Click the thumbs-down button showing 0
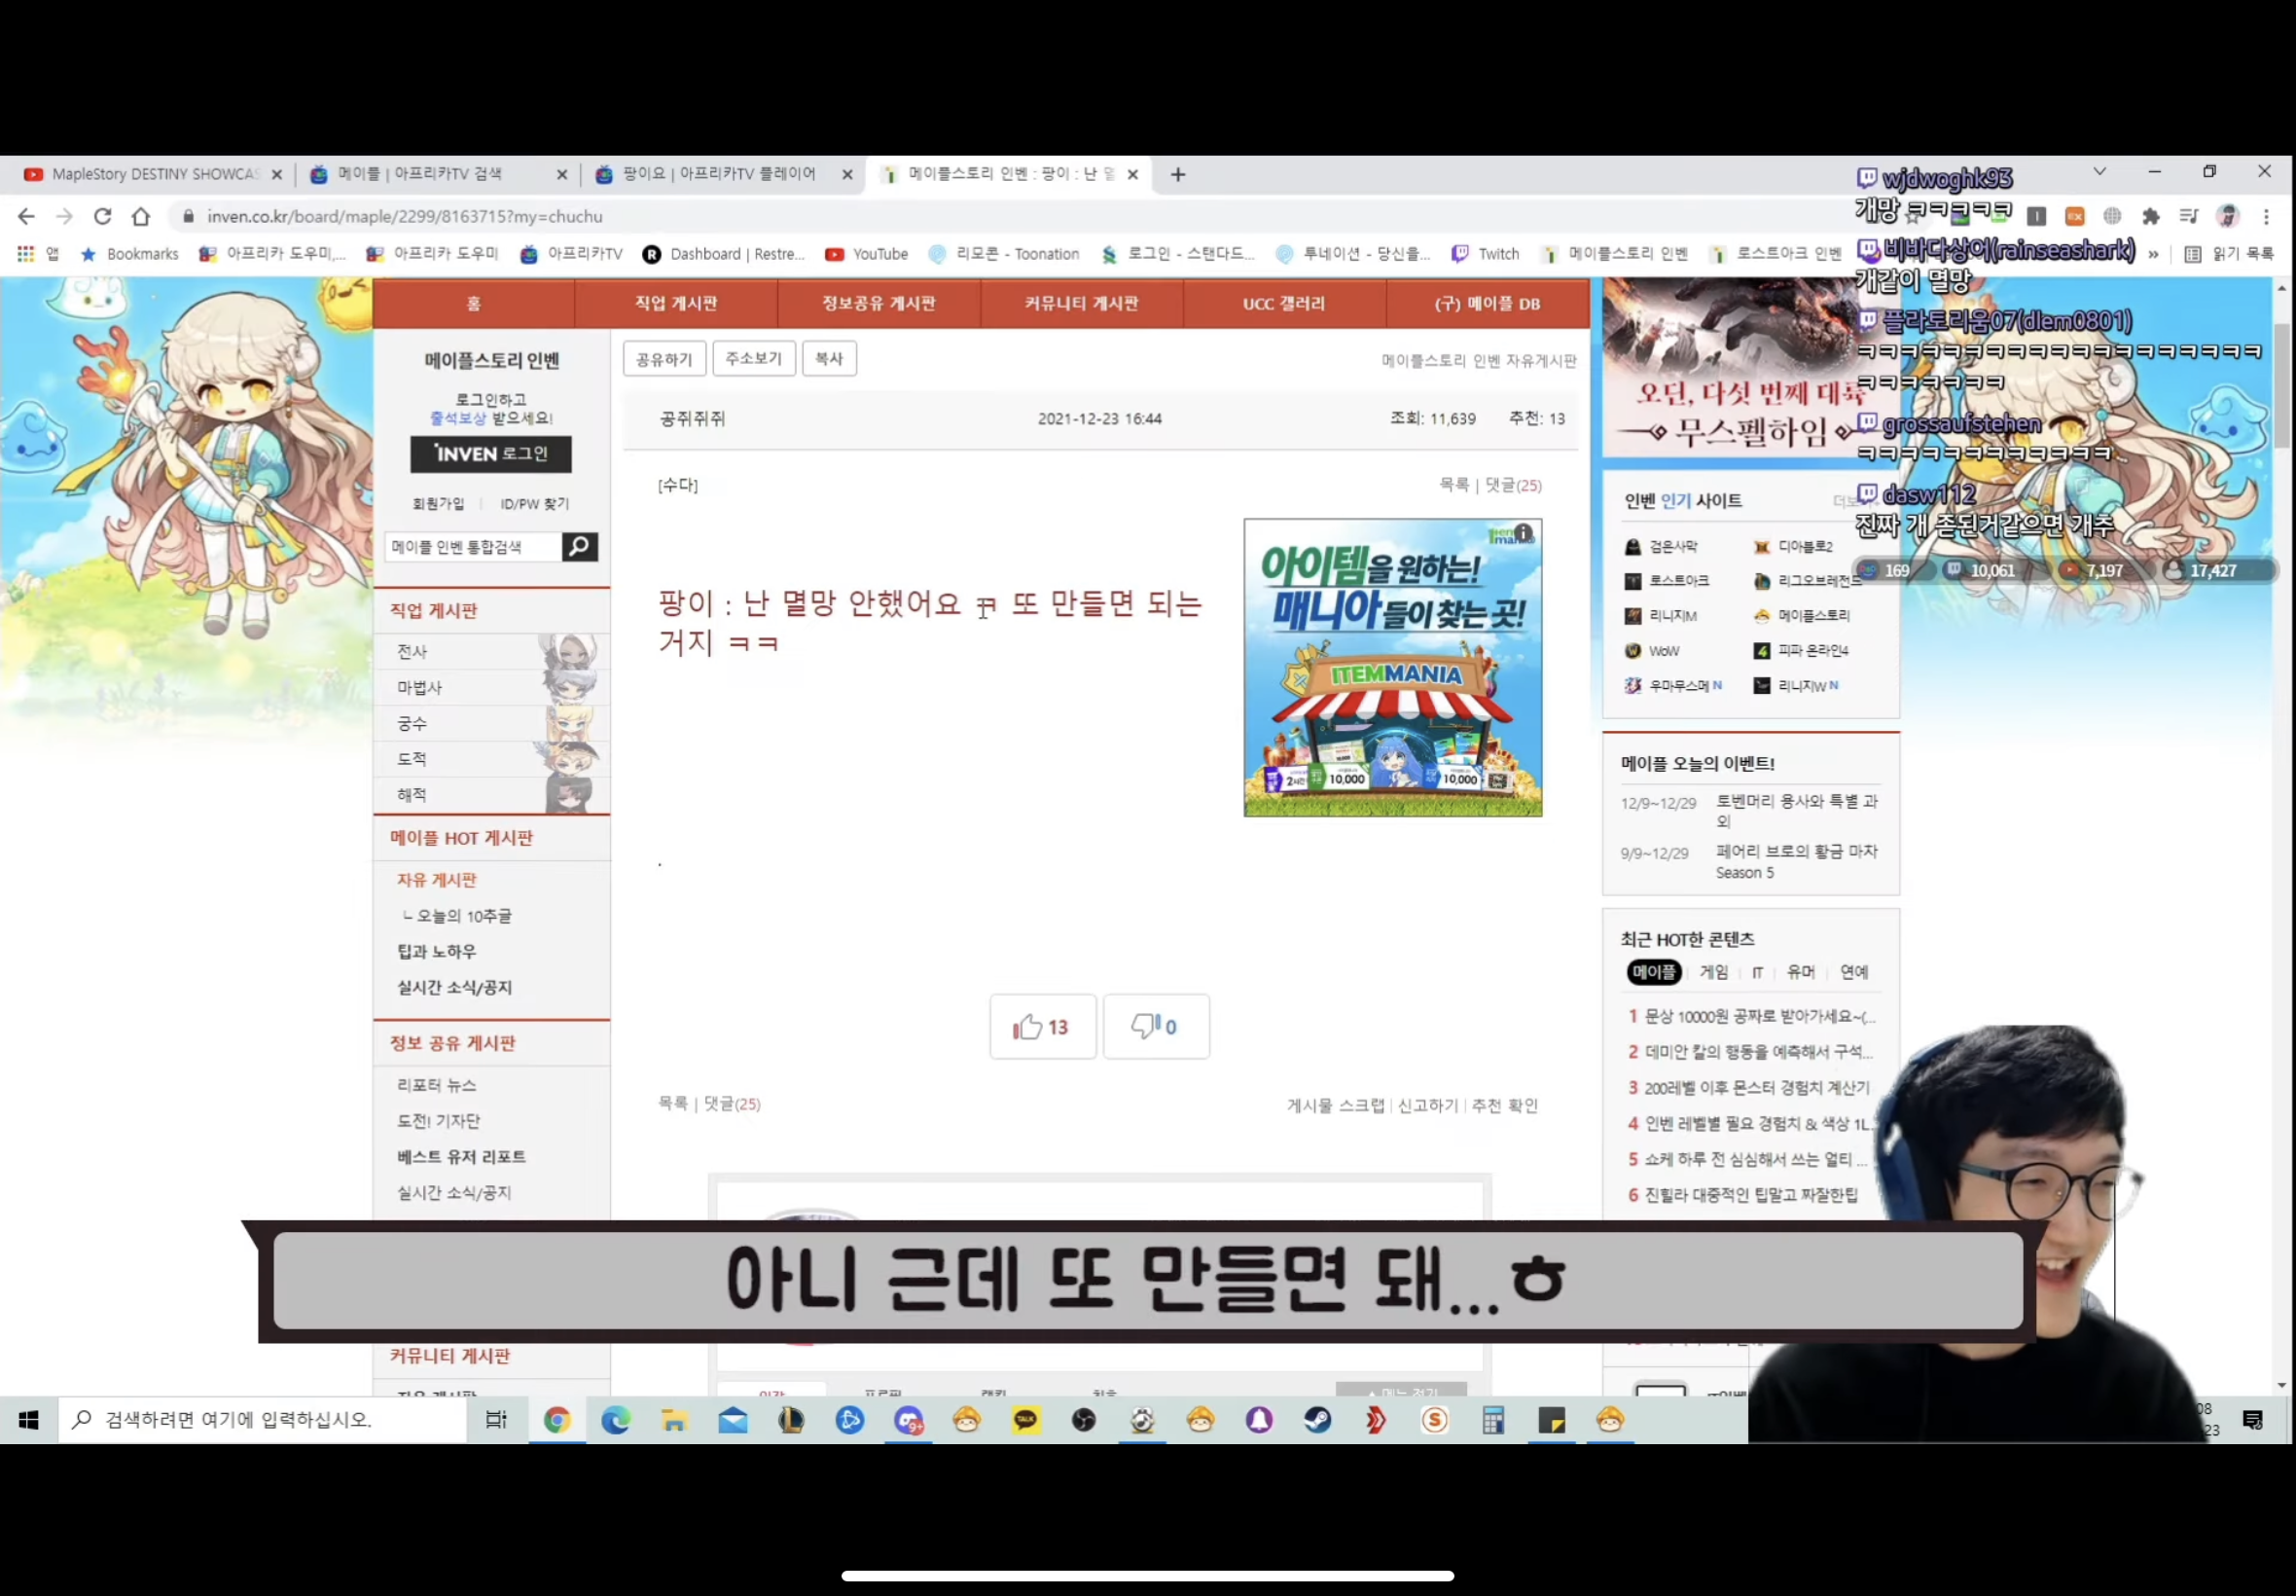The image size is (2296, 1596). [x=1156, y=1026]
